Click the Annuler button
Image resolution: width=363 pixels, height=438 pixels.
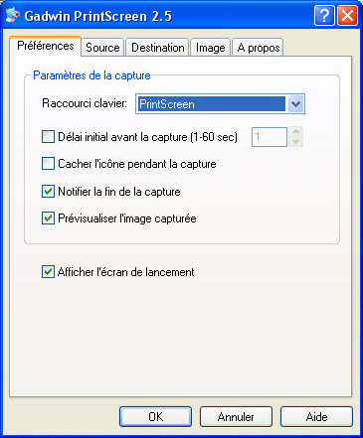[236, 417]
